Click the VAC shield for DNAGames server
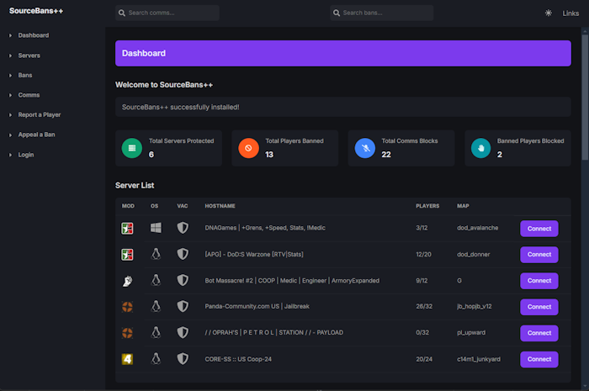This screenshot has width=589, height=391. [x=183, y=228]
